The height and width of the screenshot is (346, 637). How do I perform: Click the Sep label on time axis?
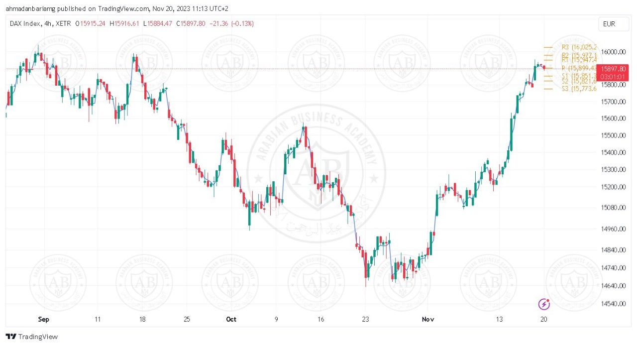pos(44,319)
